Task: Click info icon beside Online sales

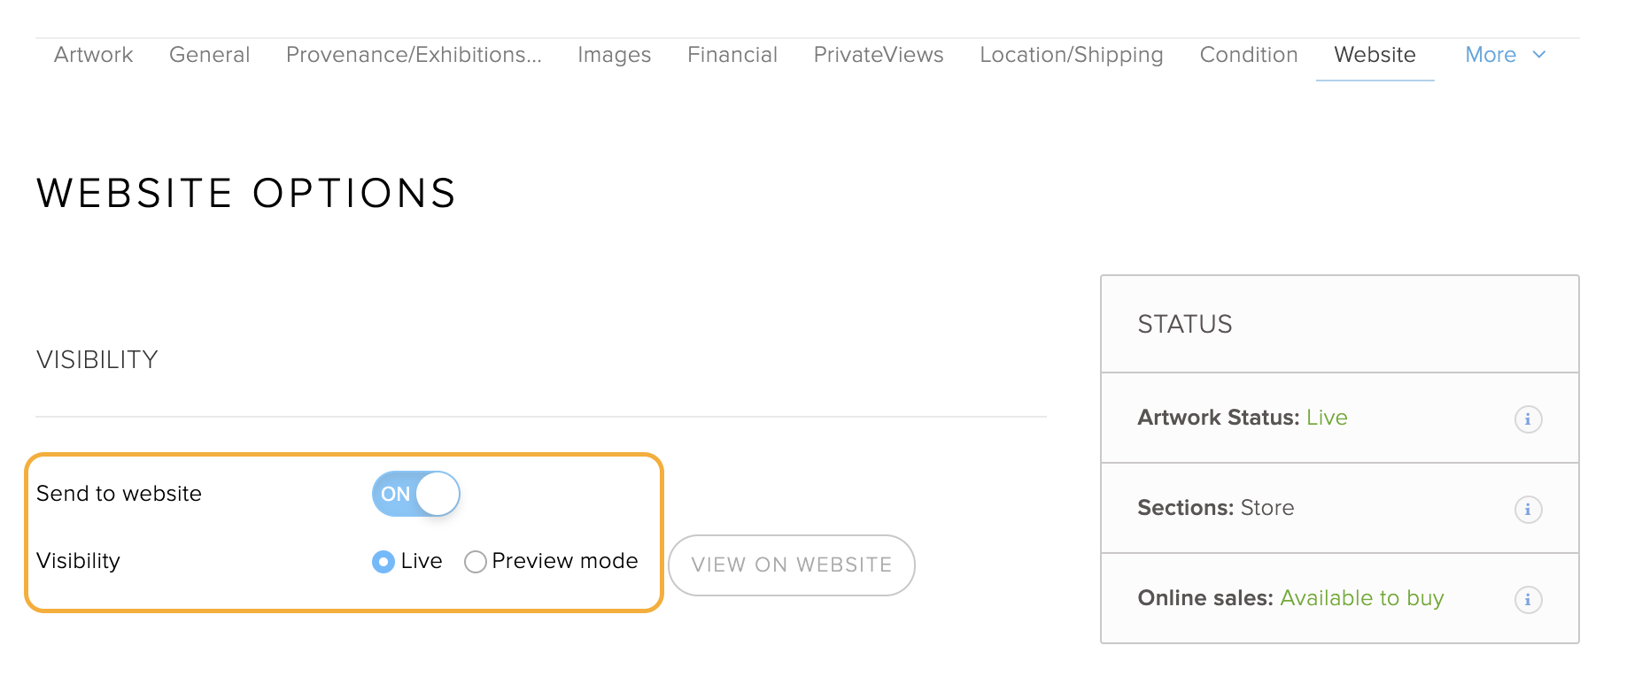Action: click(1528, 599)
